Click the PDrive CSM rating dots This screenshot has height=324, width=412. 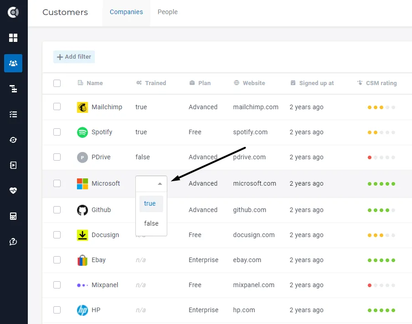[381, 157]
